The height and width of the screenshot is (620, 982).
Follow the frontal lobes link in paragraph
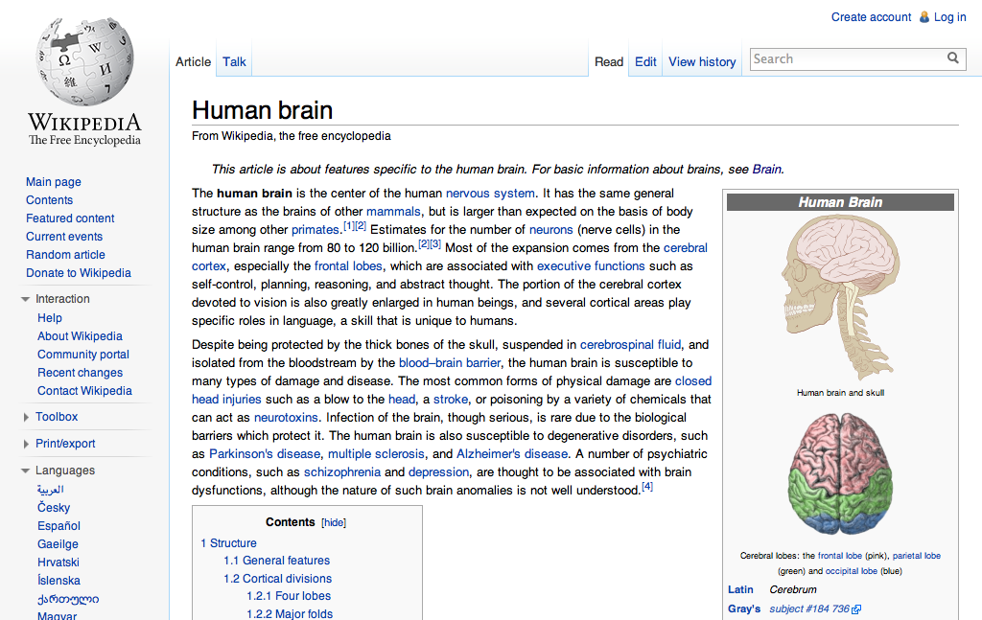coord(348,265)
